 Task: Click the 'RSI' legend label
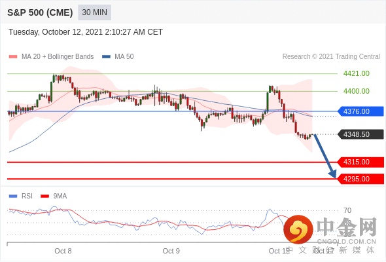(x=27, y=196)
